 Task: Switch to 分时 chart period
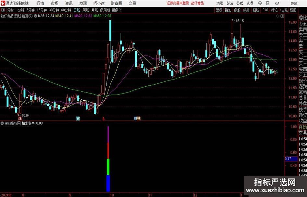point(11,10)
